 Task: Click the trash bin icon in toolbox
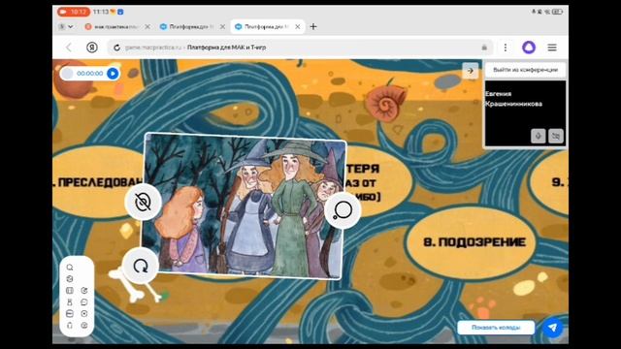(x=70, y=326)
